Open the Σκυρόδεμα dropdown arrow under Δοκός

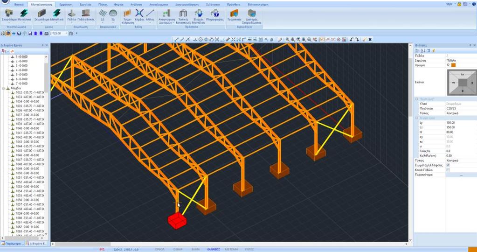click(x=41, y=22)
